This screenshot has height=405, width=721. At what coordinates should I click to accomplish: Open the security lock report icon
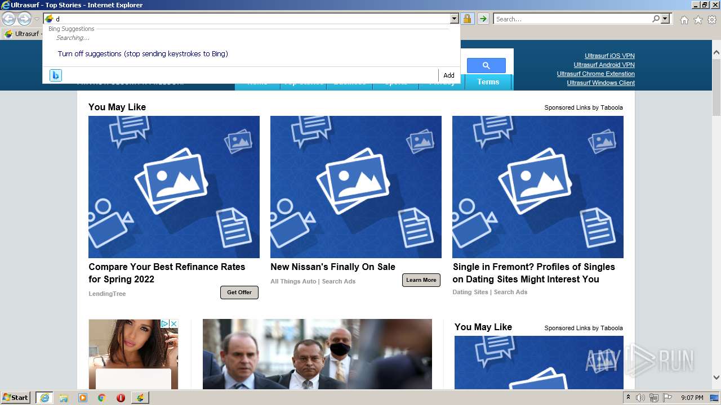tap(467, 19)
